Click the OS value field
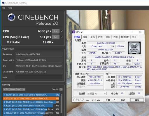 point(39,66)
